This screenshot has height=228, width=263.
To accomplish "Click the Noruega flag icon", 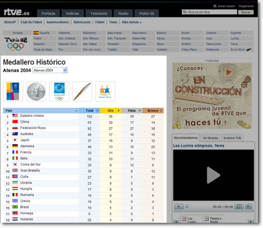I will click(15, 213).
